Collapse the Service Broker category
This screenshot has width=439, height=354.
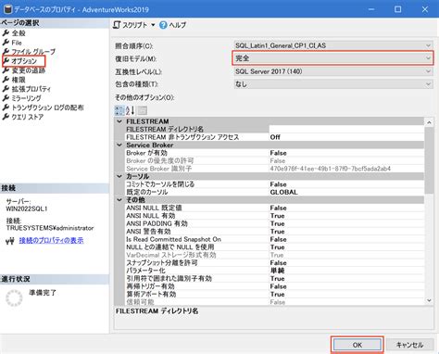click(x=119, y=145)
